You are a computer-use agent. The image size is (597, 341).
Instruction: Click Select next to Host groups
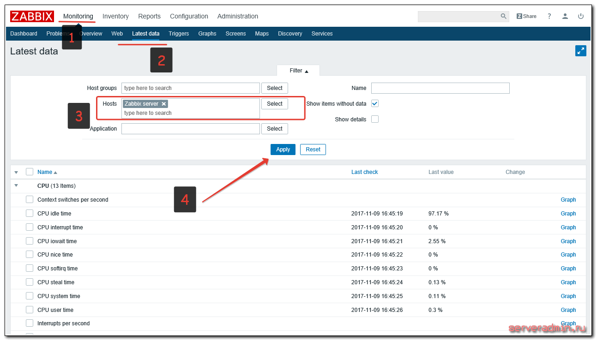275,88
